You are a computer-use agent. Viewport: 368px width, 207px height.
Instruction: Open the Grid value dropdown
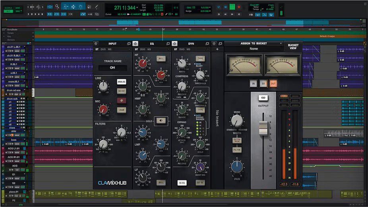pyautogui.click(x=210, y=8)
